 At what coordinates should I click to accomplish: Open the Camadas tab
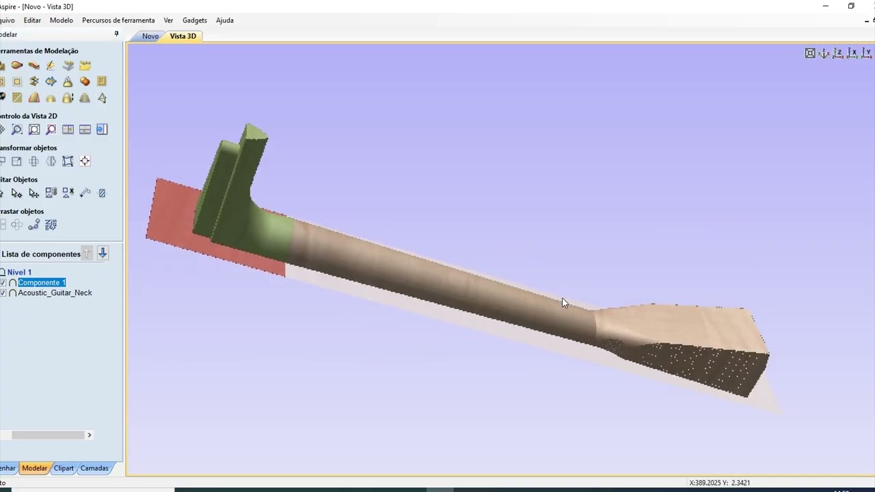(94, 468)
